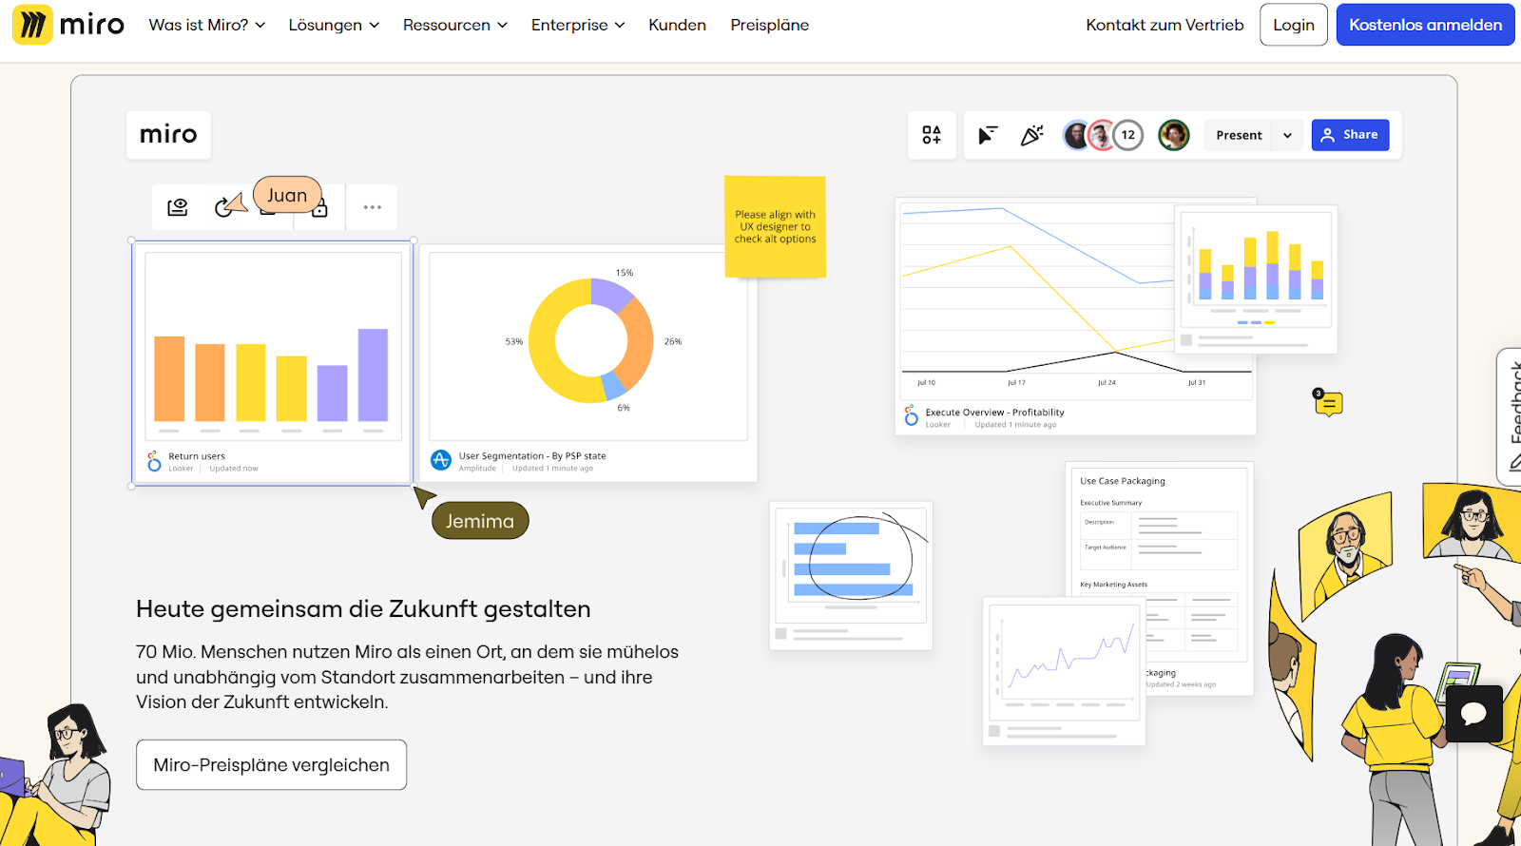Open the black chat widget bubble
Viewport: 1521px width, 846px height.
click(1474, 714)
